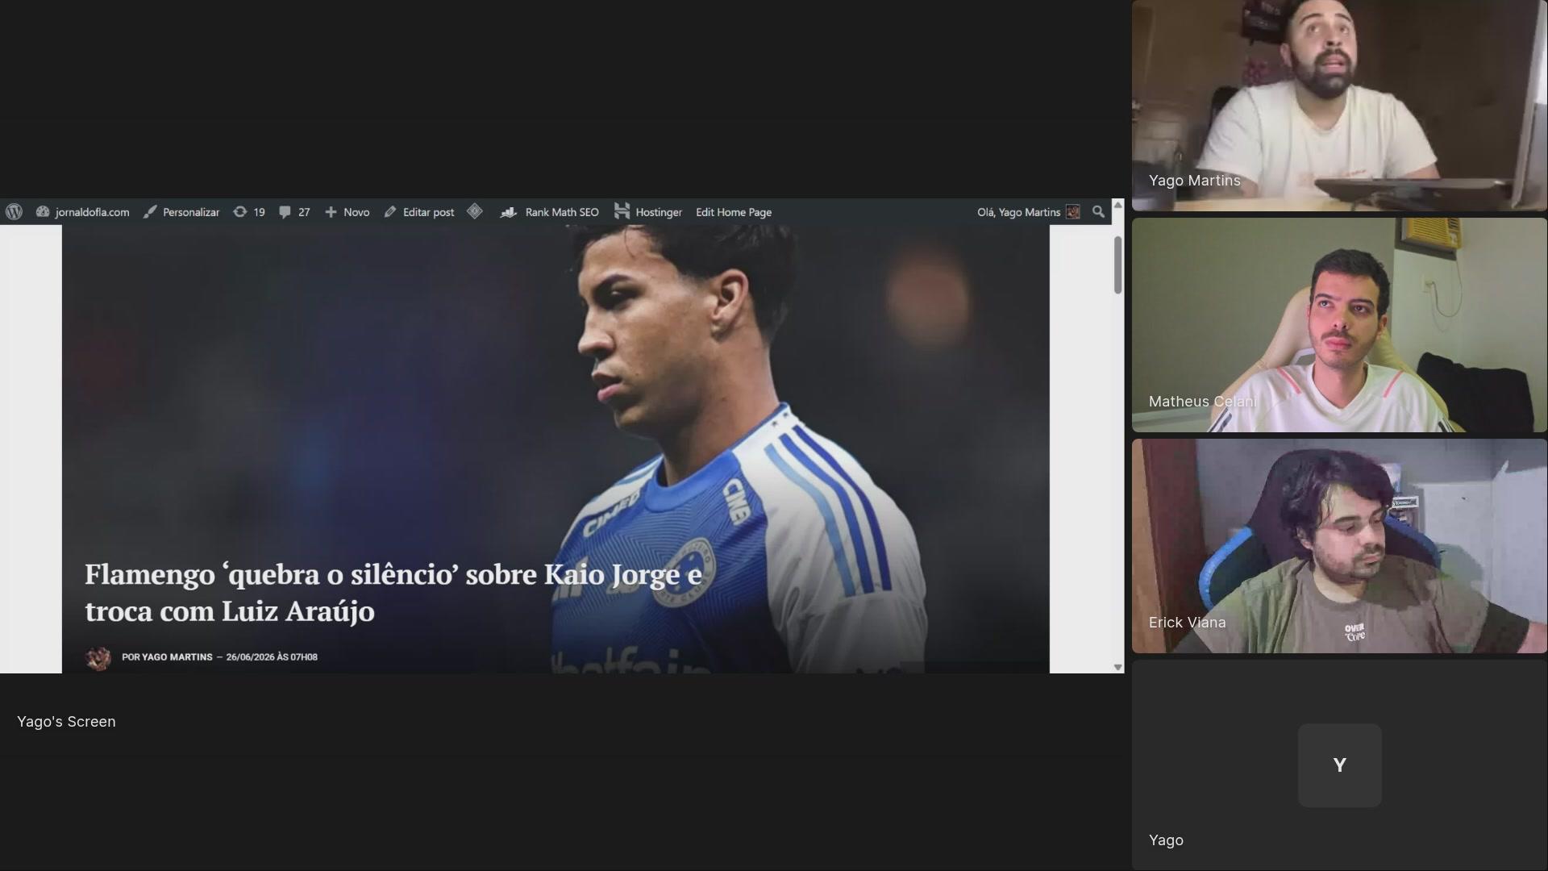Click the Personalizar paintbrush icon
The height and width of the screenshot is (871, 1548).
(150, 212)
